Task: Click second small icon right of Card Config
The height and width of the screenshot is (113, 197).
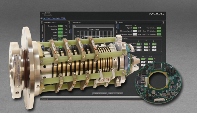Action: [65, 18]
